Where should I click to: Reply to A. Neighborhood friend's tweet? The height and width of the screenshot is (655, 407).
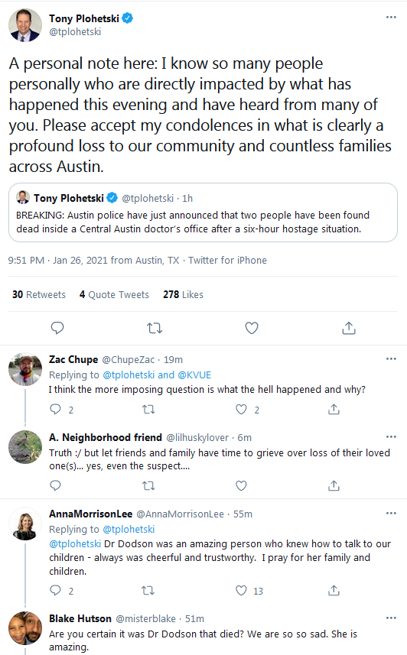click(55, 485)
